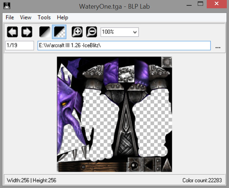The image size is (229, 188).
Task: Zoom in with magnifier plus icon
Action: (77, 32)
